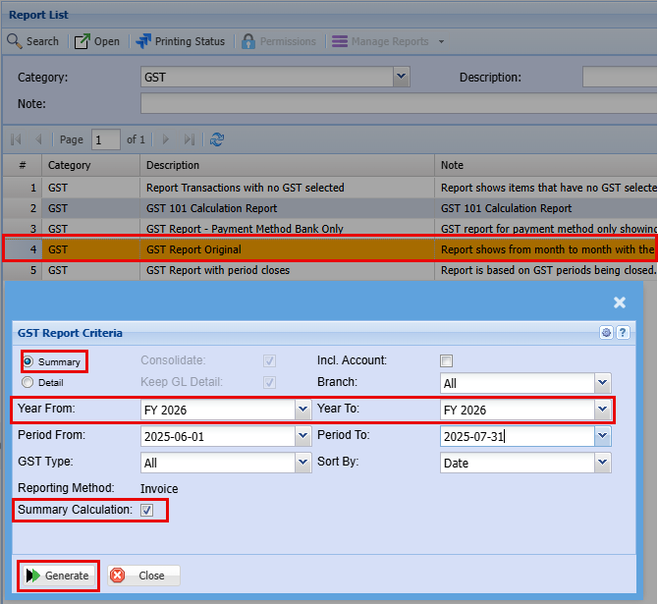
Task: Refresh the report list grid
Action: [x=217, y=139]
